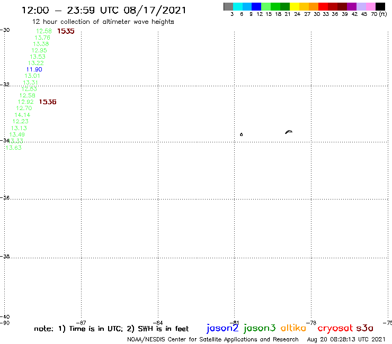Screen dimensions: 392x344
Task: Click the NOAA/NESDIS Center credit line
Action: pyautogui.click(x=213, y=340)
